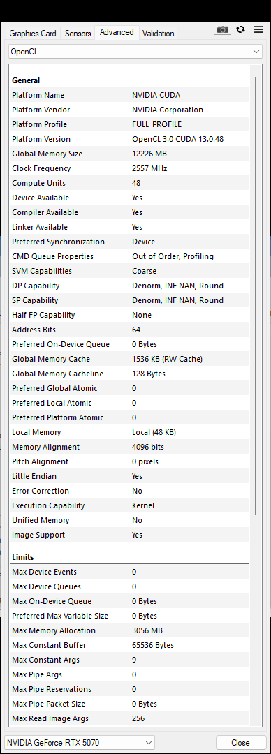
Task: Click the SP Capability label
Action: pyautogui.click(x=35, y=300)
